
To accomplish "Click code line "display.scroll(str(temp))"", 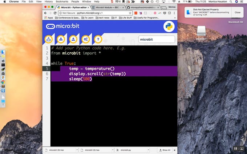I will pyautogui.click(x=97, y=74).
